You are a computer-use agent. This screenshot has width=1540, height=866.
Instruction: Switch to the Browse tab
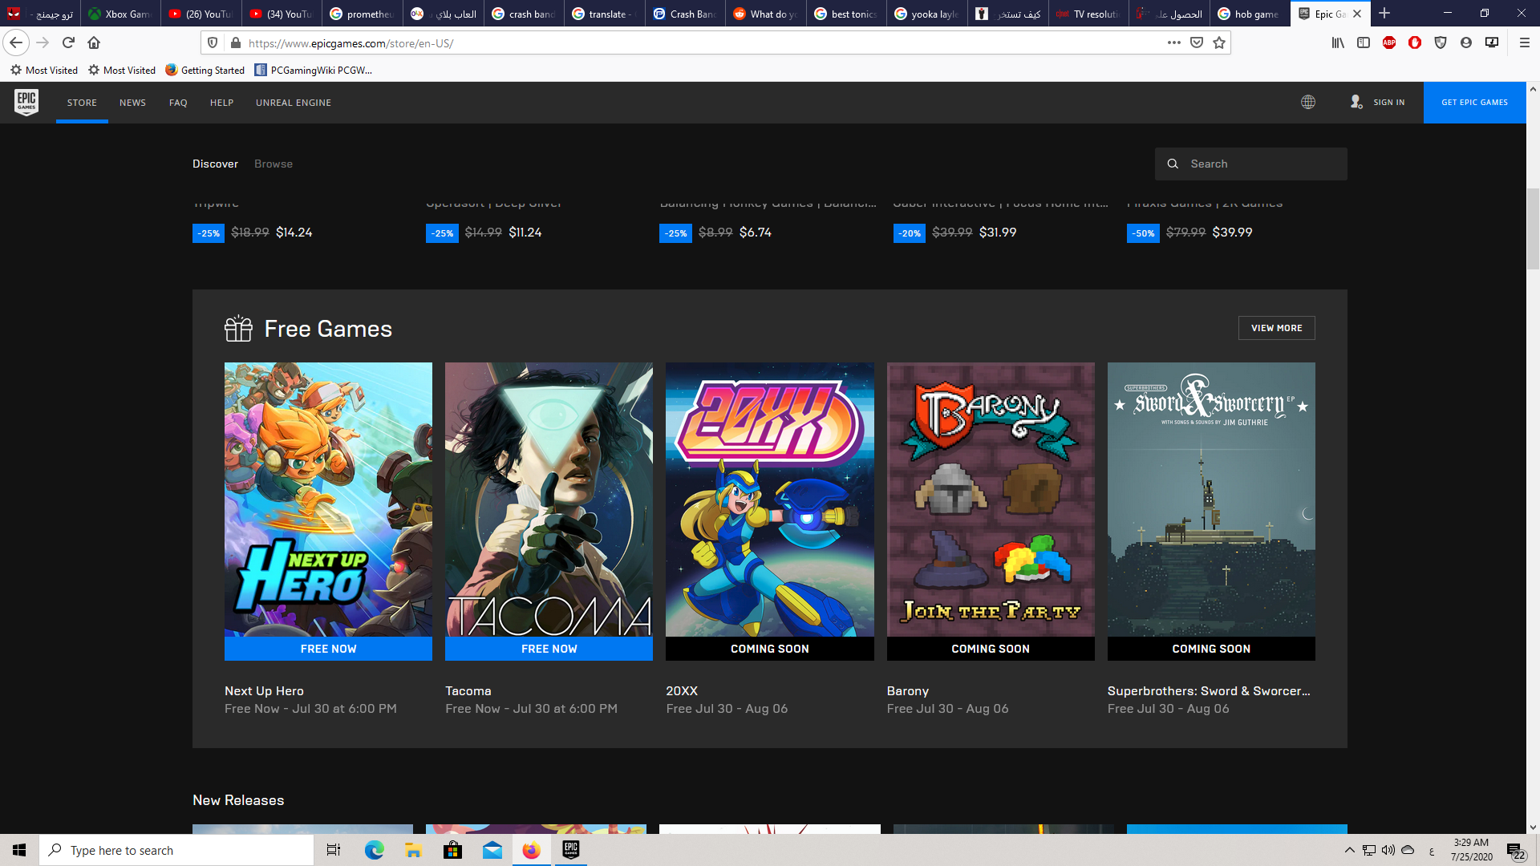coord(274,164)
